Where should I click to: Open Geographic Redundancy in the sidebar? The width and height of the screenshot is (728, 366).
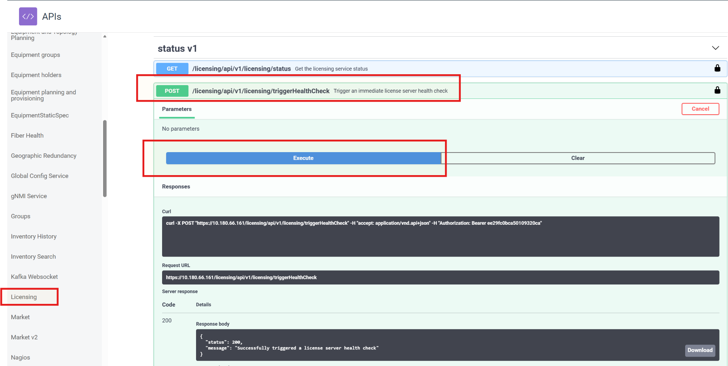(44, 156)
